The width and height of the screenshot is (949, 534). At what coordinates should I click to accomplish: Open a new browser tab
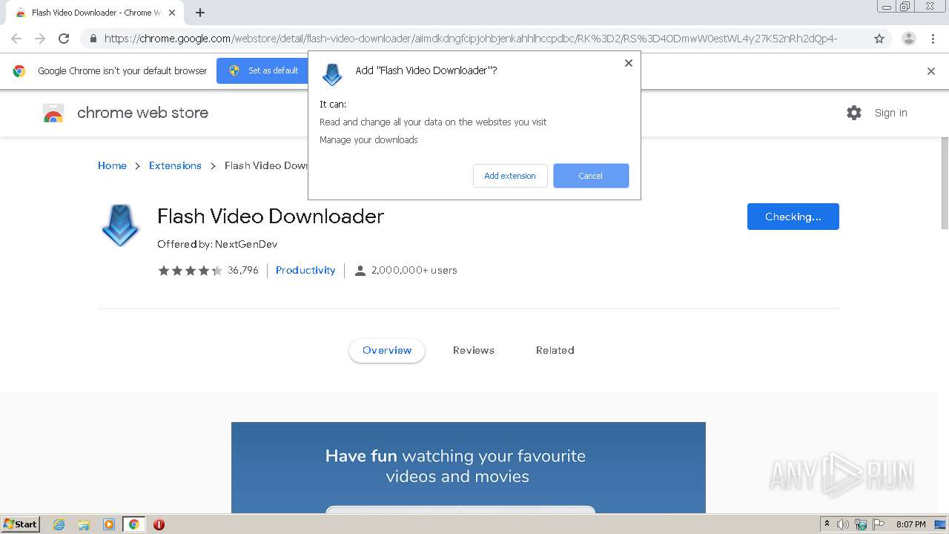pos(200,13)
